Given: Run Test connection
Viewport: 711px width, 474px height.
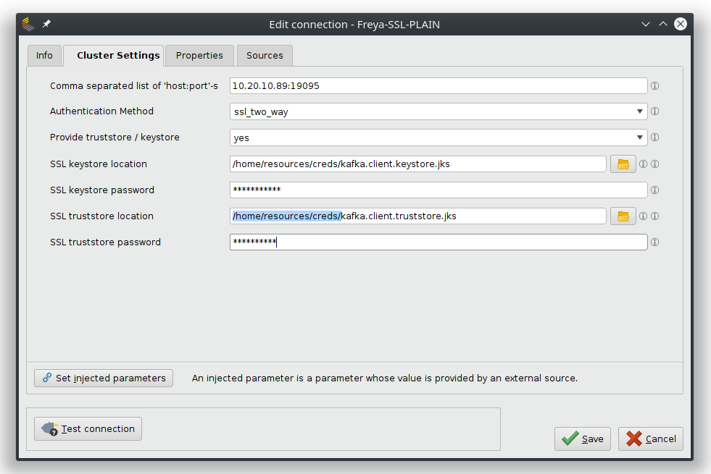Looking at the screenshot, I should [87, 428].
